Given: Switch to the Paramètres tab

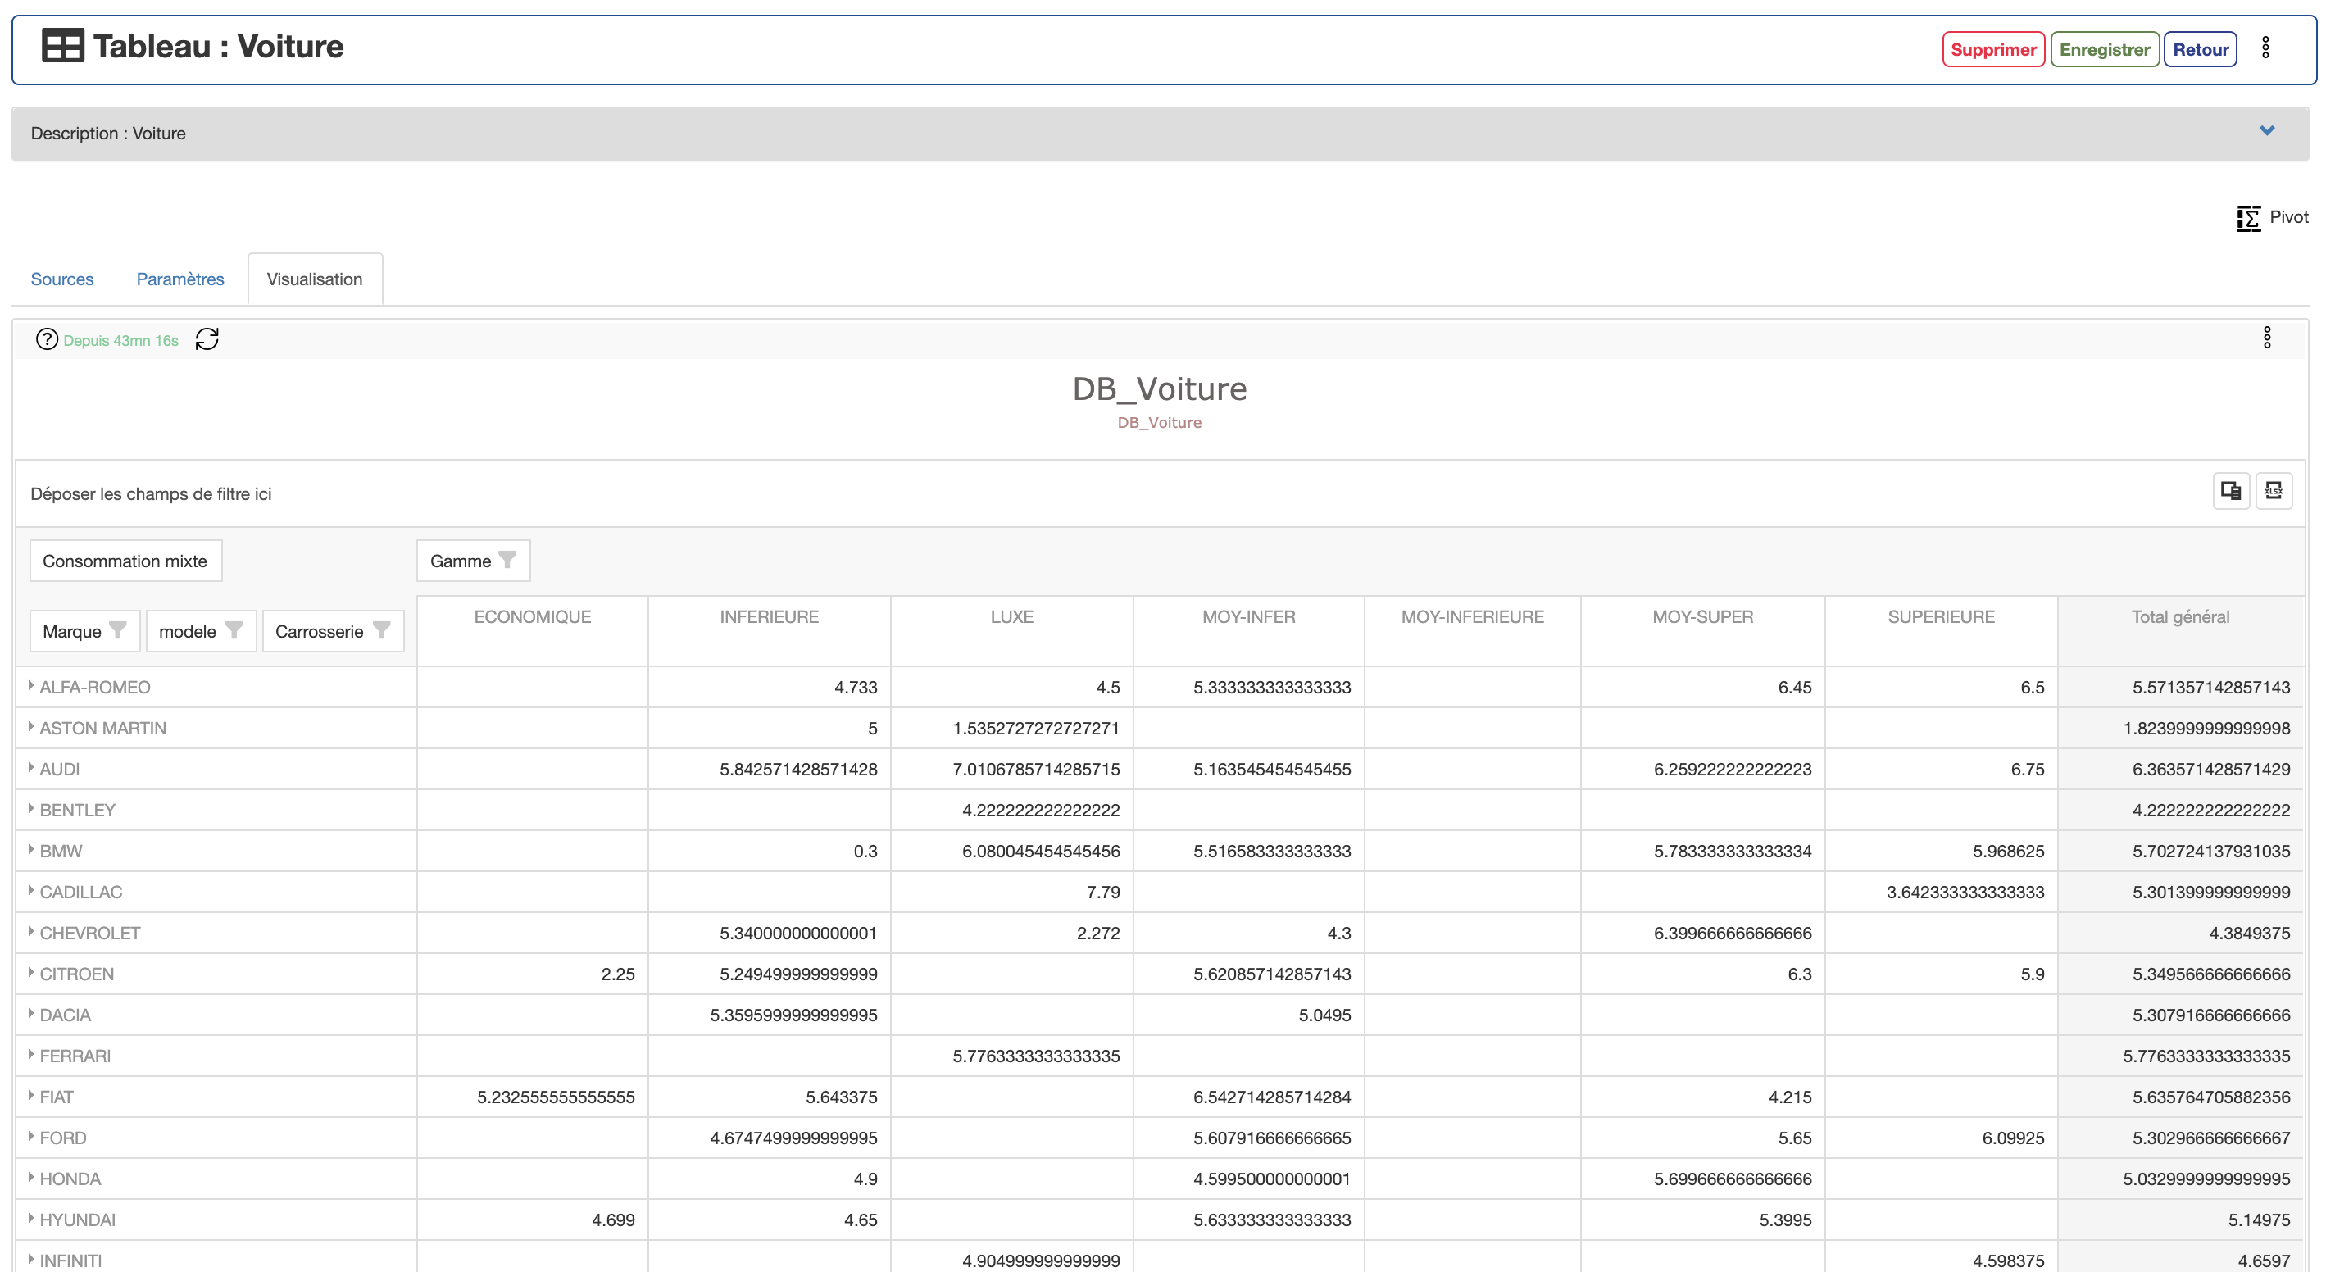Looking at the screenshot, I should pyautogui.click(x=179, y=279).
